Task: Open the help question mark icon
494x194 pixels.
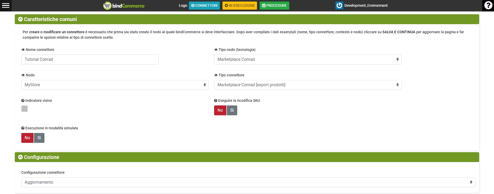Action: tap(488, 5)
